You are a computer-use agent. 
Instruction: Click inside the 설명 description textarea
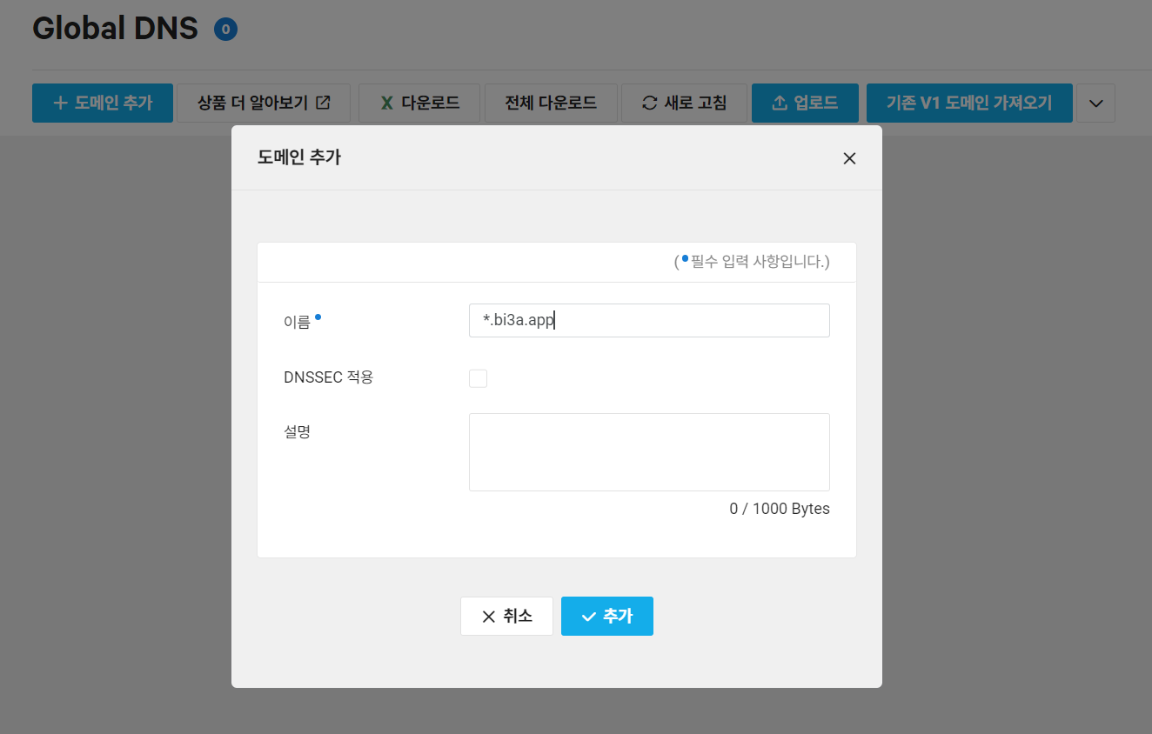(x=648, y=451)
